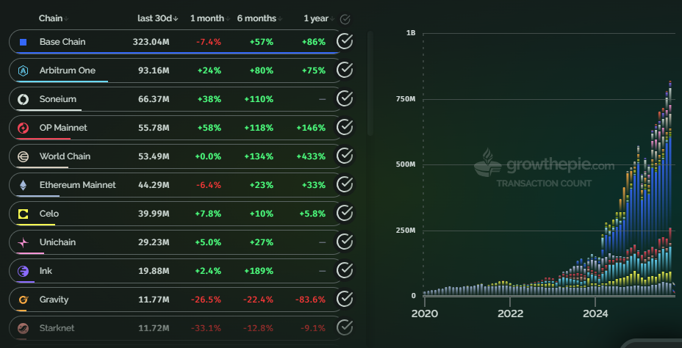682x348 pixels.
Task: Sort by 1 year change column
Action: click(316, 18)
